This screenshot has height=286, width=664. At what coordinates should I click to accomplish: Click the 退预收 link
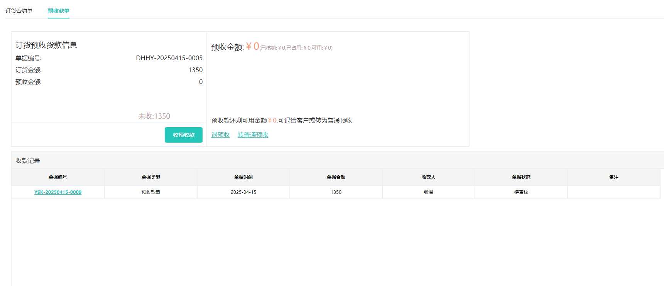click(220, 135)
